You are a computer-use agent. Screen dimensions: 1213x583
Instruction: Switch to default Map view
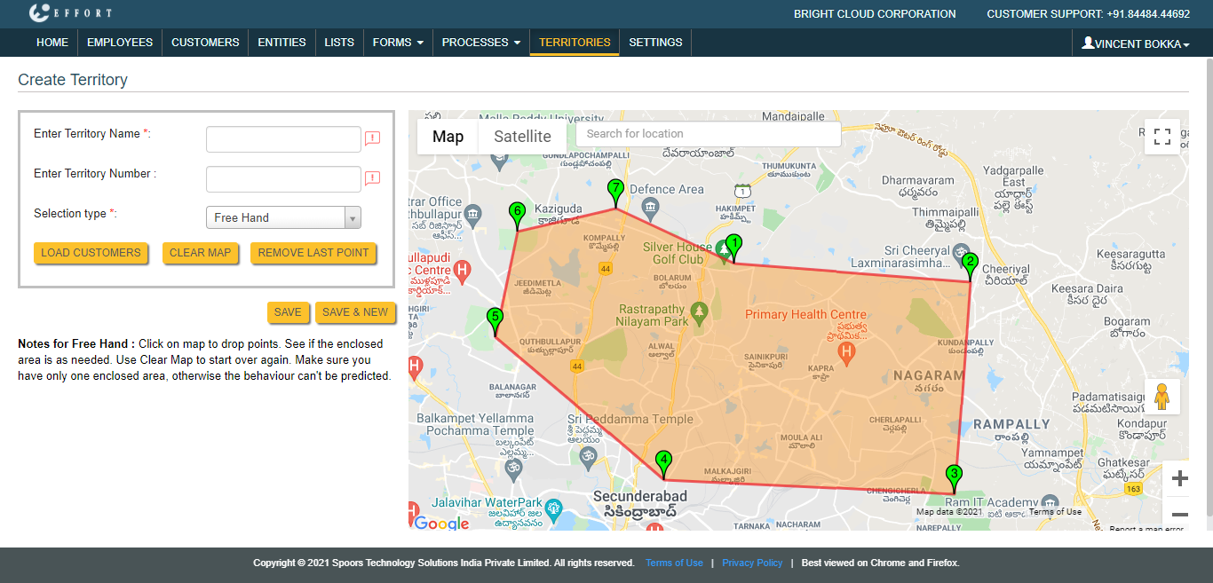[x=448, y=137]
